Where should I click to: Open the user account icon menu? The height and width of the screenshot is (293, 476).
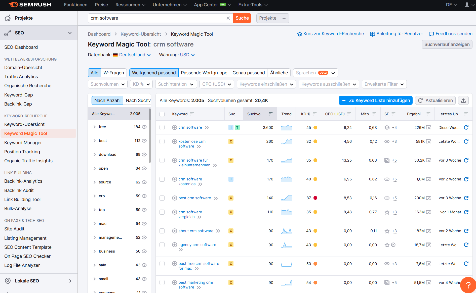click(467, 5)
